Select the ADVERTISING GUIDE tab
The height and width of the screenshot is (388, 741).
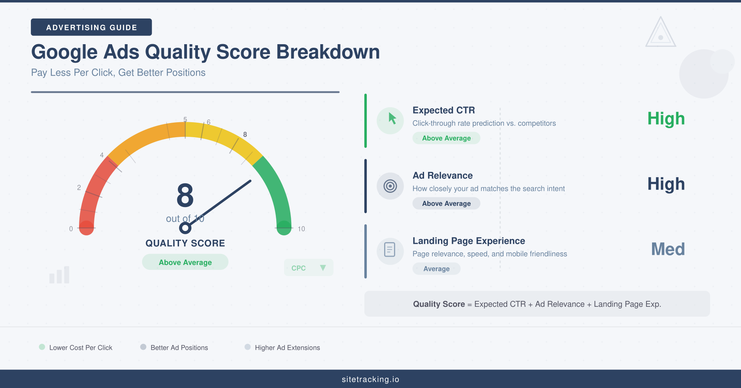pos(91,27)
